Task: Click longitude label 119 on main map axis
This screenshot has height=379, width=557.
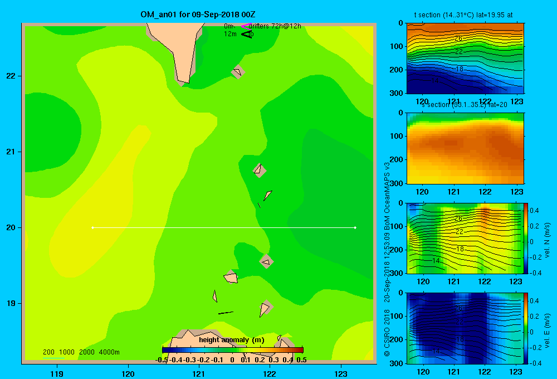Action: point(57,374)
